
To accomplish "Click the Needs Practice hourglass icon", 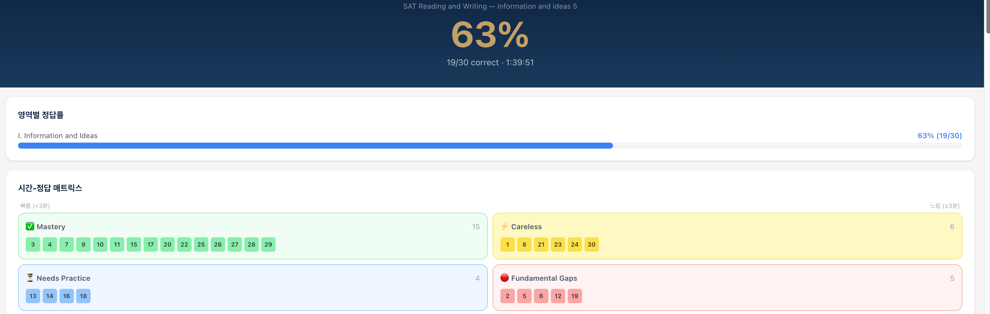I will [30, 277].
